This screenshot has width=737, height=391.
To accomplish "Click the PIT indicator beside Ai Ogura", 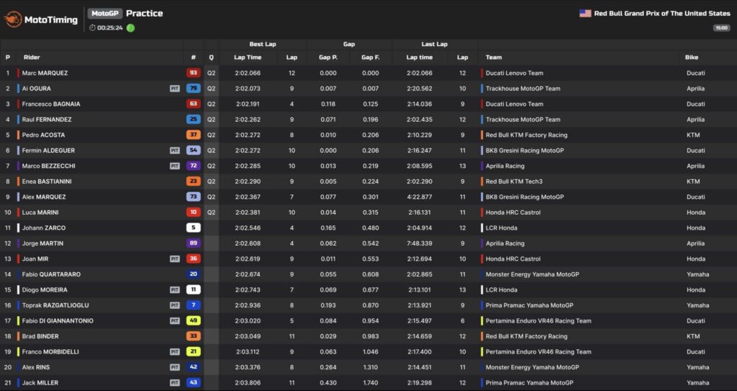I will click(175, 89).
